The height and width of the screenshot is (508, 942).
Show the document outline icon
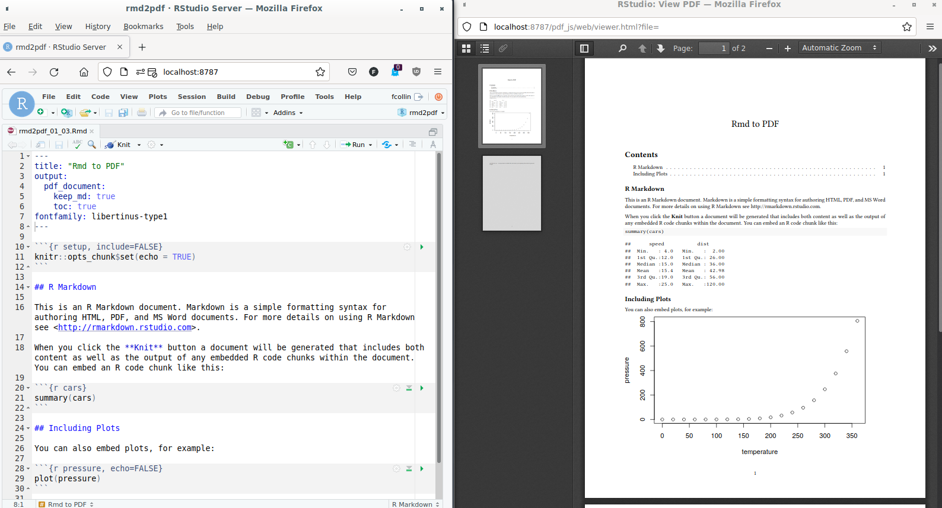pos(412,144)
